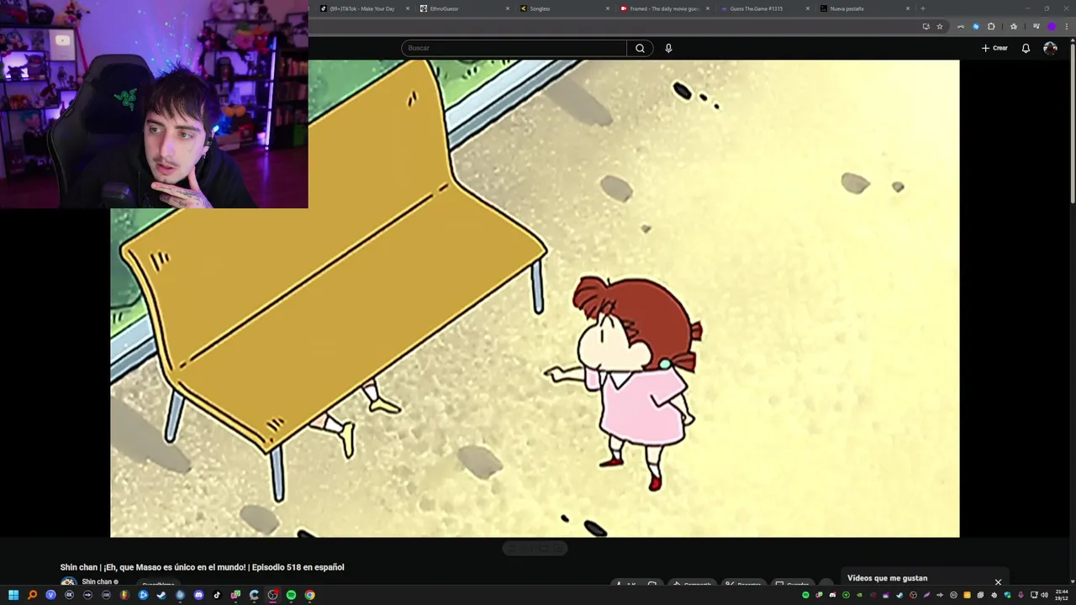
Task: Open the taskbar clock showing 21:44
Action: (1063, 595)
